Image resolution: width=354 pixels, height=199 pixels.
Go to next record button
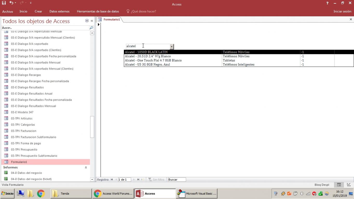coord(134,180)
